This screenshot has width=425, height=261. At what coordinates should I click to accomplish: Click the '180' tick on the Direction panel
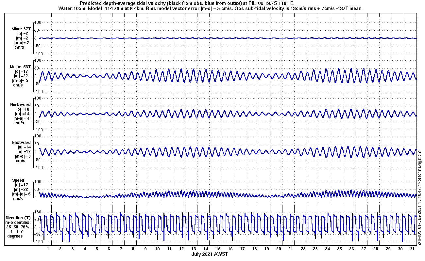coord(38,212)
